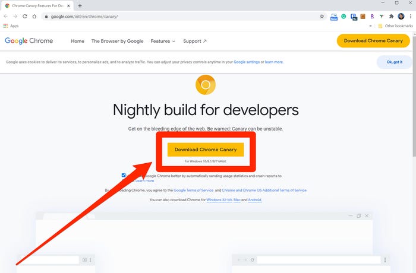View site info via padlock icon
Image resolution: width=416 pixels, height=273 pixels.
pyautogui.click(x=46, y=17)
